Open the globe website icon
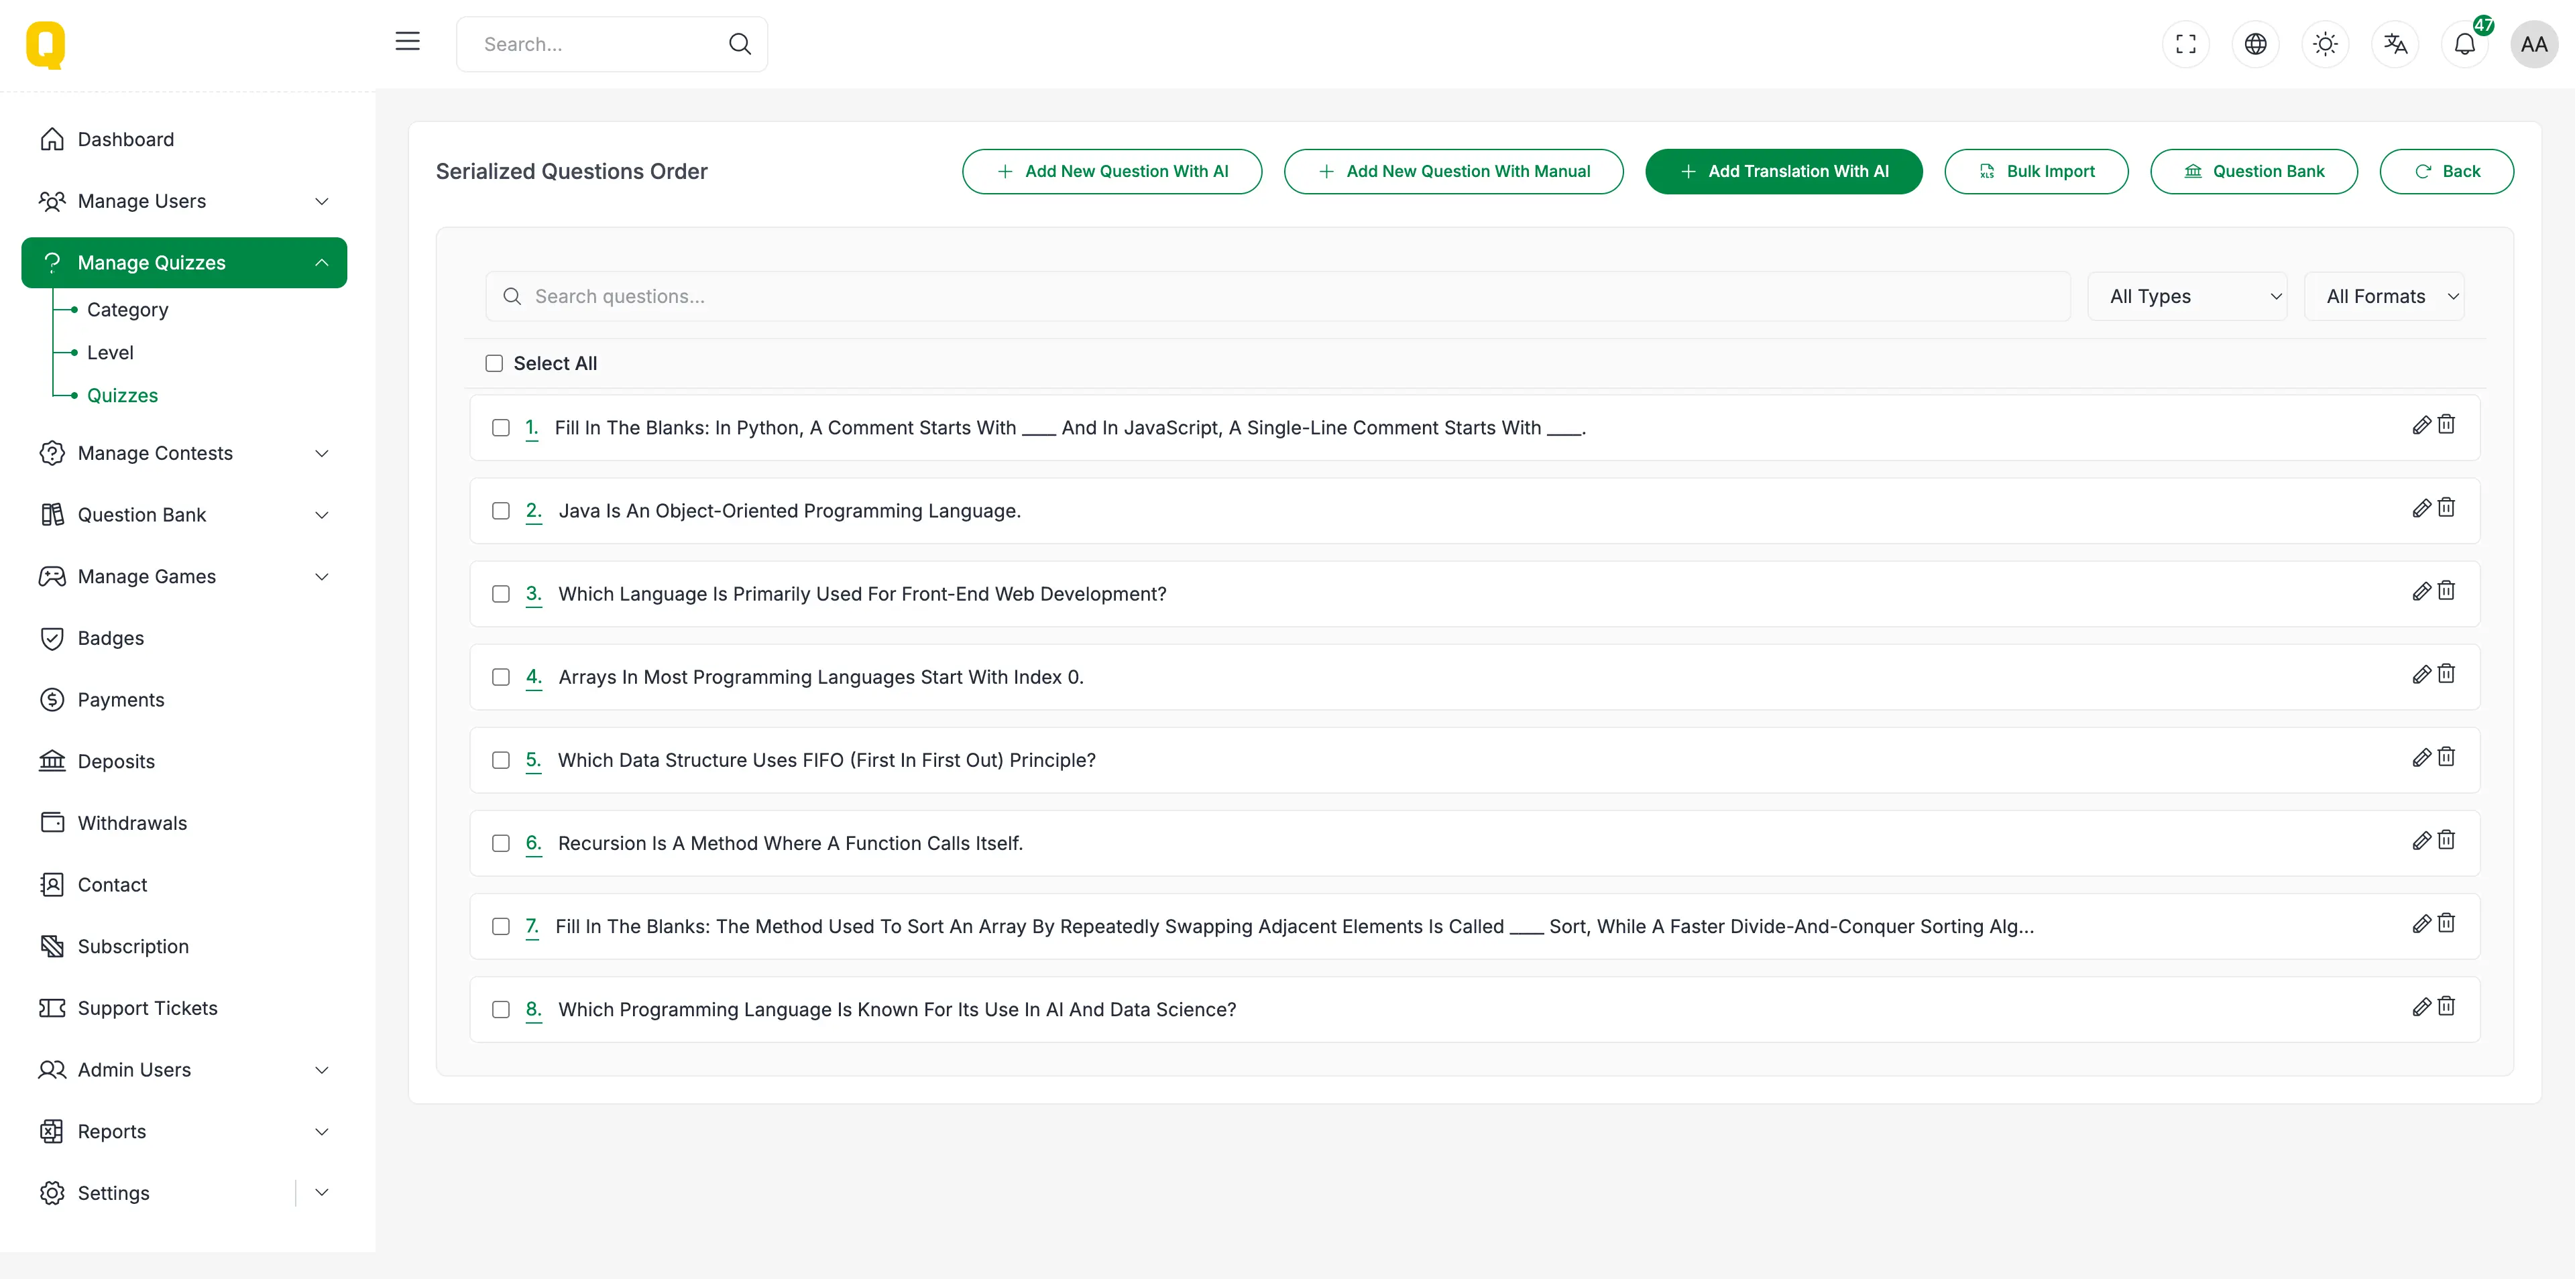The width and height of the screenshot is (2575, 1279). (2255, 44)
